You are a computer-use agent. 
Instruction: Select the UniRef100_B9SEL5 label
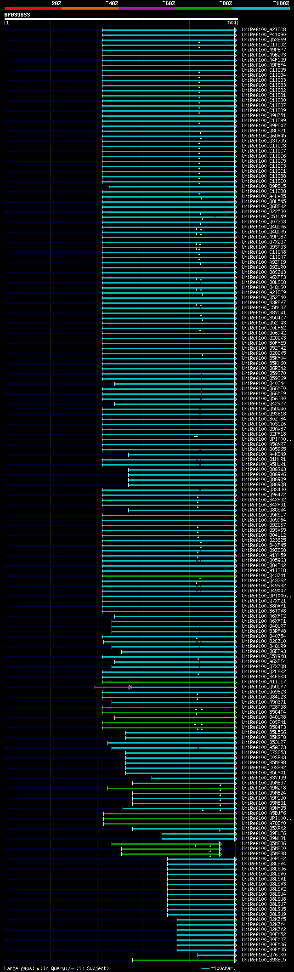(x=264, y=960)
